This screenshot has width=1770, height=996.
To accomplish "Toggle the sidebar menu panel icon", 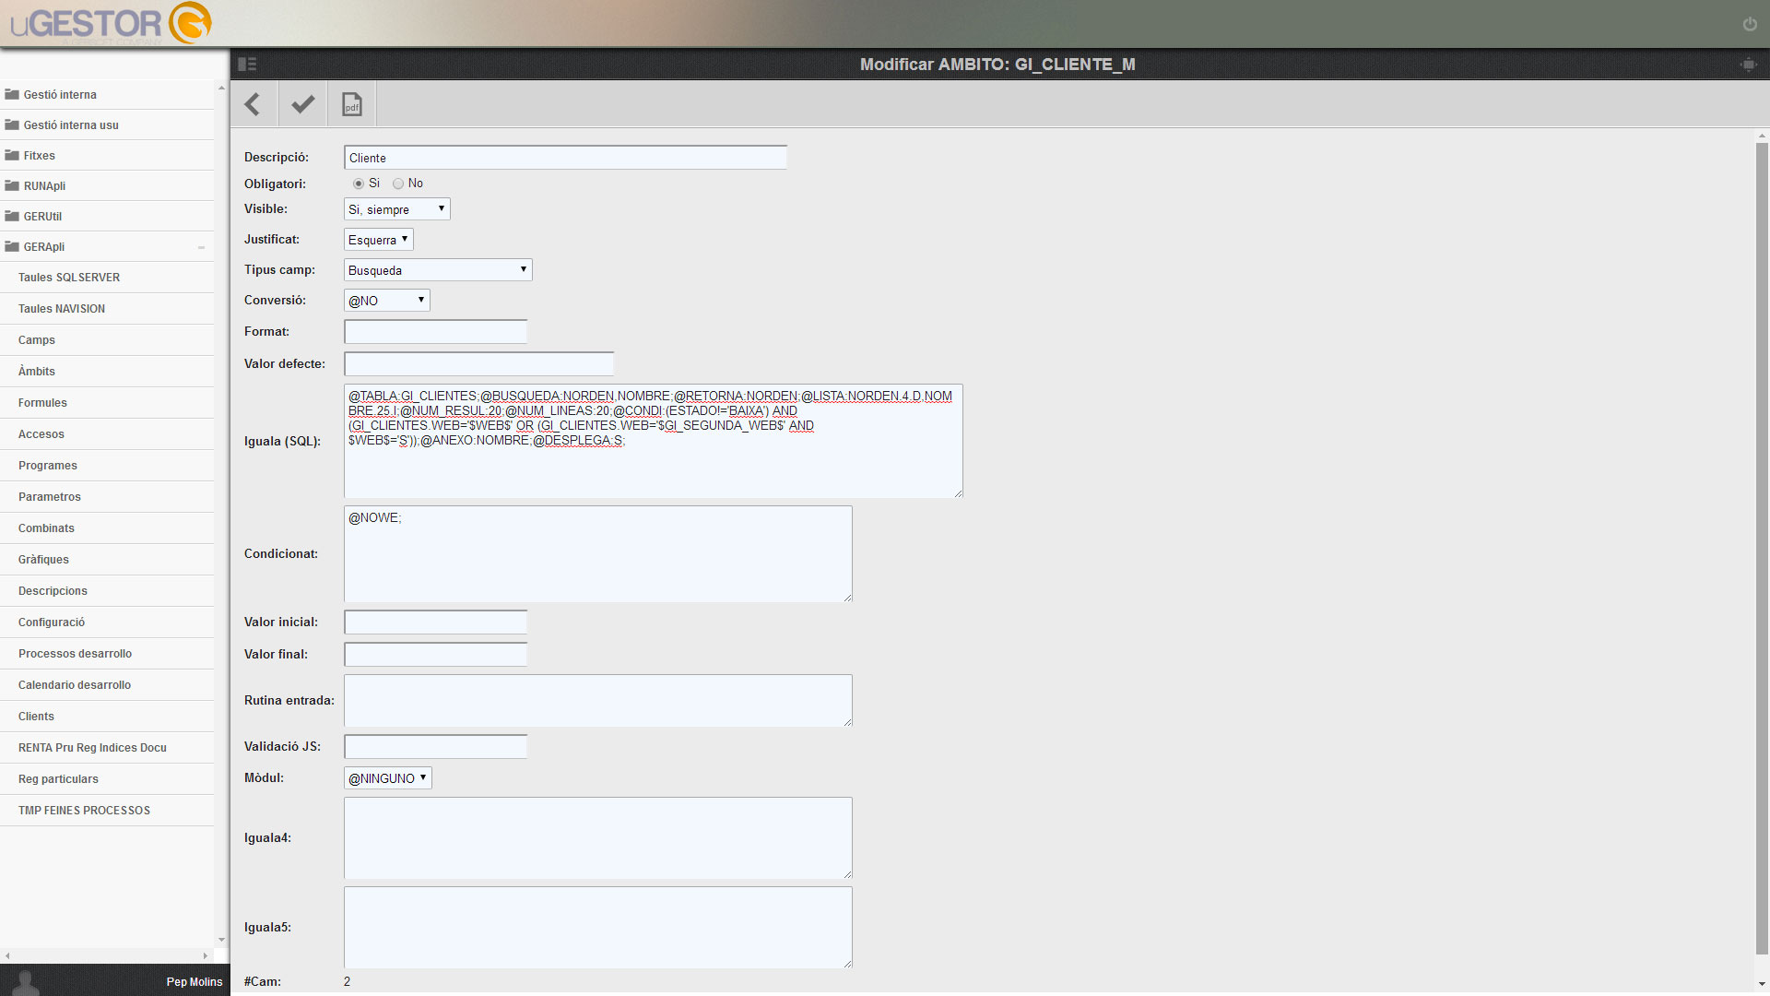I will (x=247, y=64).
